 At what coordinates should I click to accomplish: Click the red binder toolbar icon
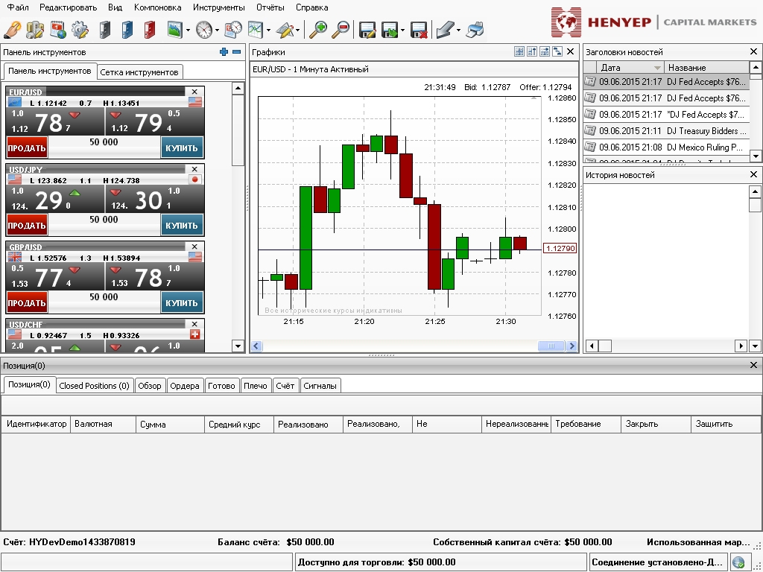coord(150,30)
